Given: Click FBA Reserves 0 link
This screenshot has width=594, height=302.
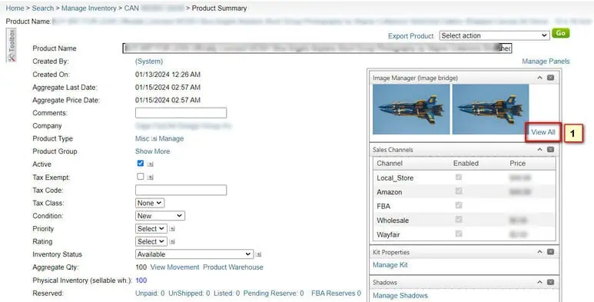Looking at the screenshot, I should (x=336, y=294).
